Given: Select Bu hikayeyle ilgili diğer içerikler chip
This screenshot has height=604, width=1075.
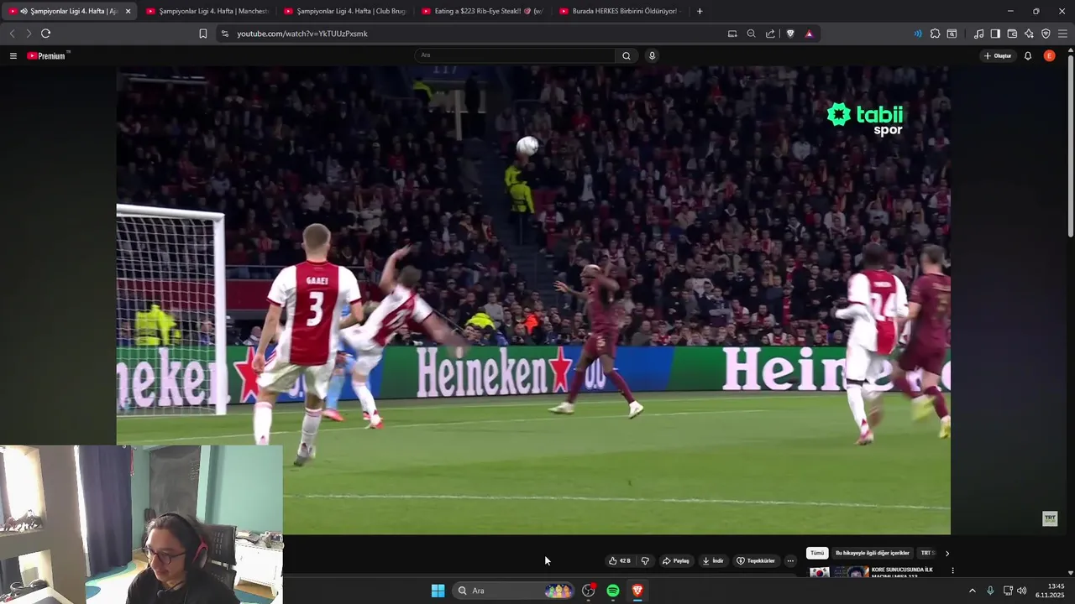Looking at the screenshot, I should click(872, 553).
